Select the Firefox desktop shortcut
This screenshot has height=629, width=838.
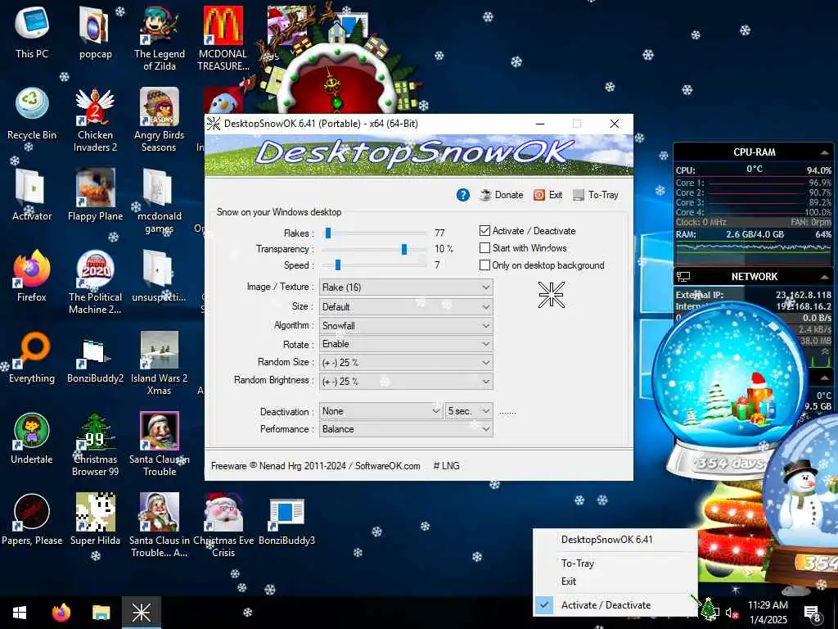click(x=32, y=276)
